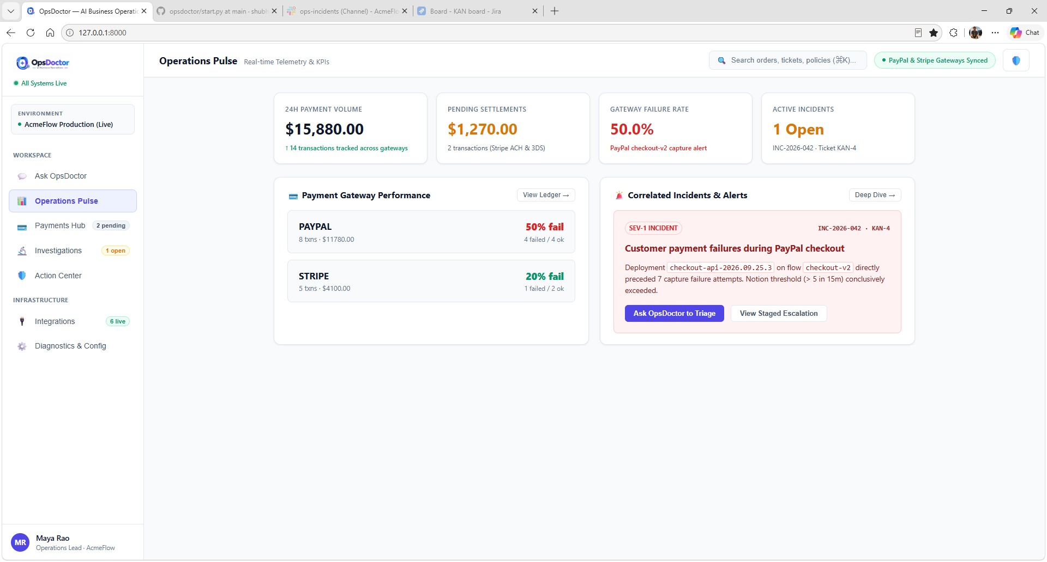Open browser settings and more menu
Screen dimensions: 1047x562
tap(995, 33)
